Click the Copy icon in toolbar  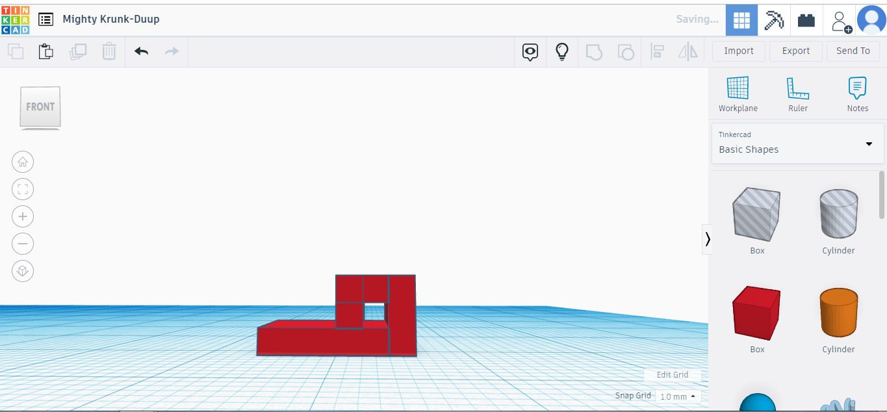[x=16, y=51]
